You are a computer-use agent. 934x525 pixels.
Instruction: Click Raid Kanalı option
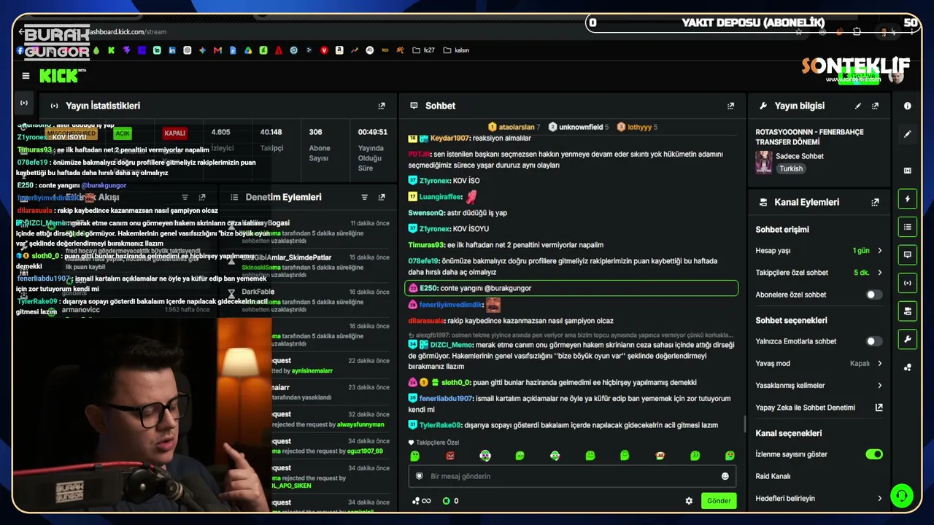point(773,477)
